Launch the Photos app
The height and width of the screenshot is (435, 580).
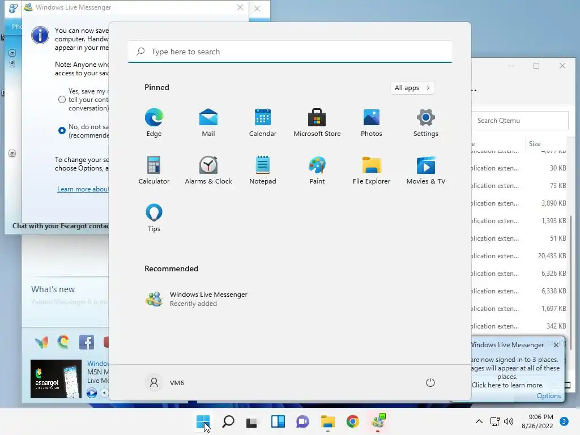372,122
